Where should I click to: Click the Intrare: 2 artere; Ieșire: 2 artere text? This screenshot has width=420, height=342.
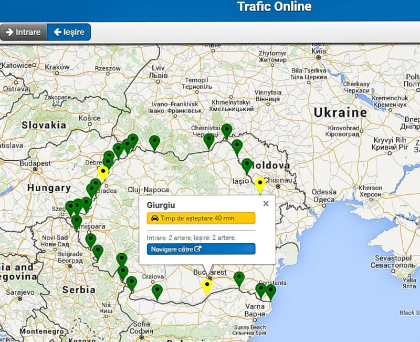pos(192,238)
